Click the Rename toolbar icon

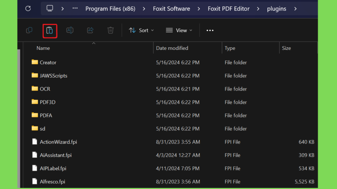(70, 30)
